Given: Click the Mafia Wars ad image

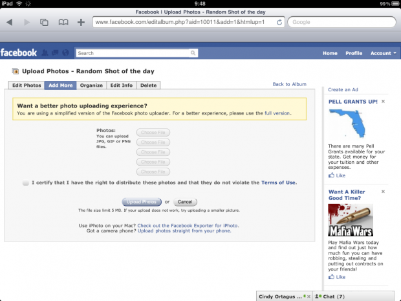Looking at the screenshot, I should coord(351,220).
